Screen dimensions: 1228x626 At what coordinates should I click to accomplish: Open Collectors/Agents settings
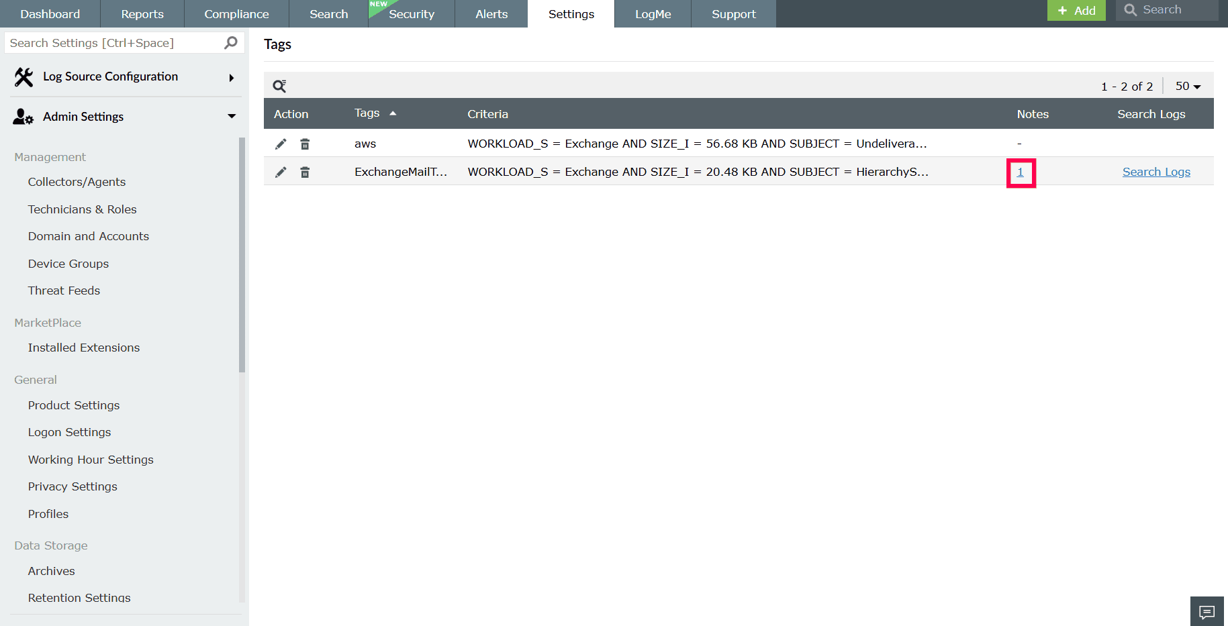coord(77,182)
